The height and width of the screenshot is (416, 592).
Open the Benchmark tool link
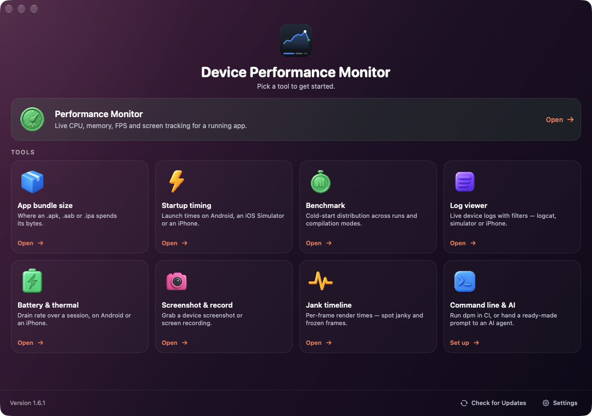click(319, 243)
